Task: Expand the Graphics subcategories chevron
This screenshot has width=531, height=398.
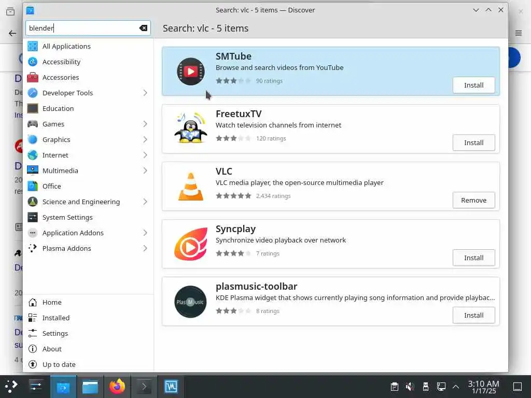Action: tap(145, 139)
